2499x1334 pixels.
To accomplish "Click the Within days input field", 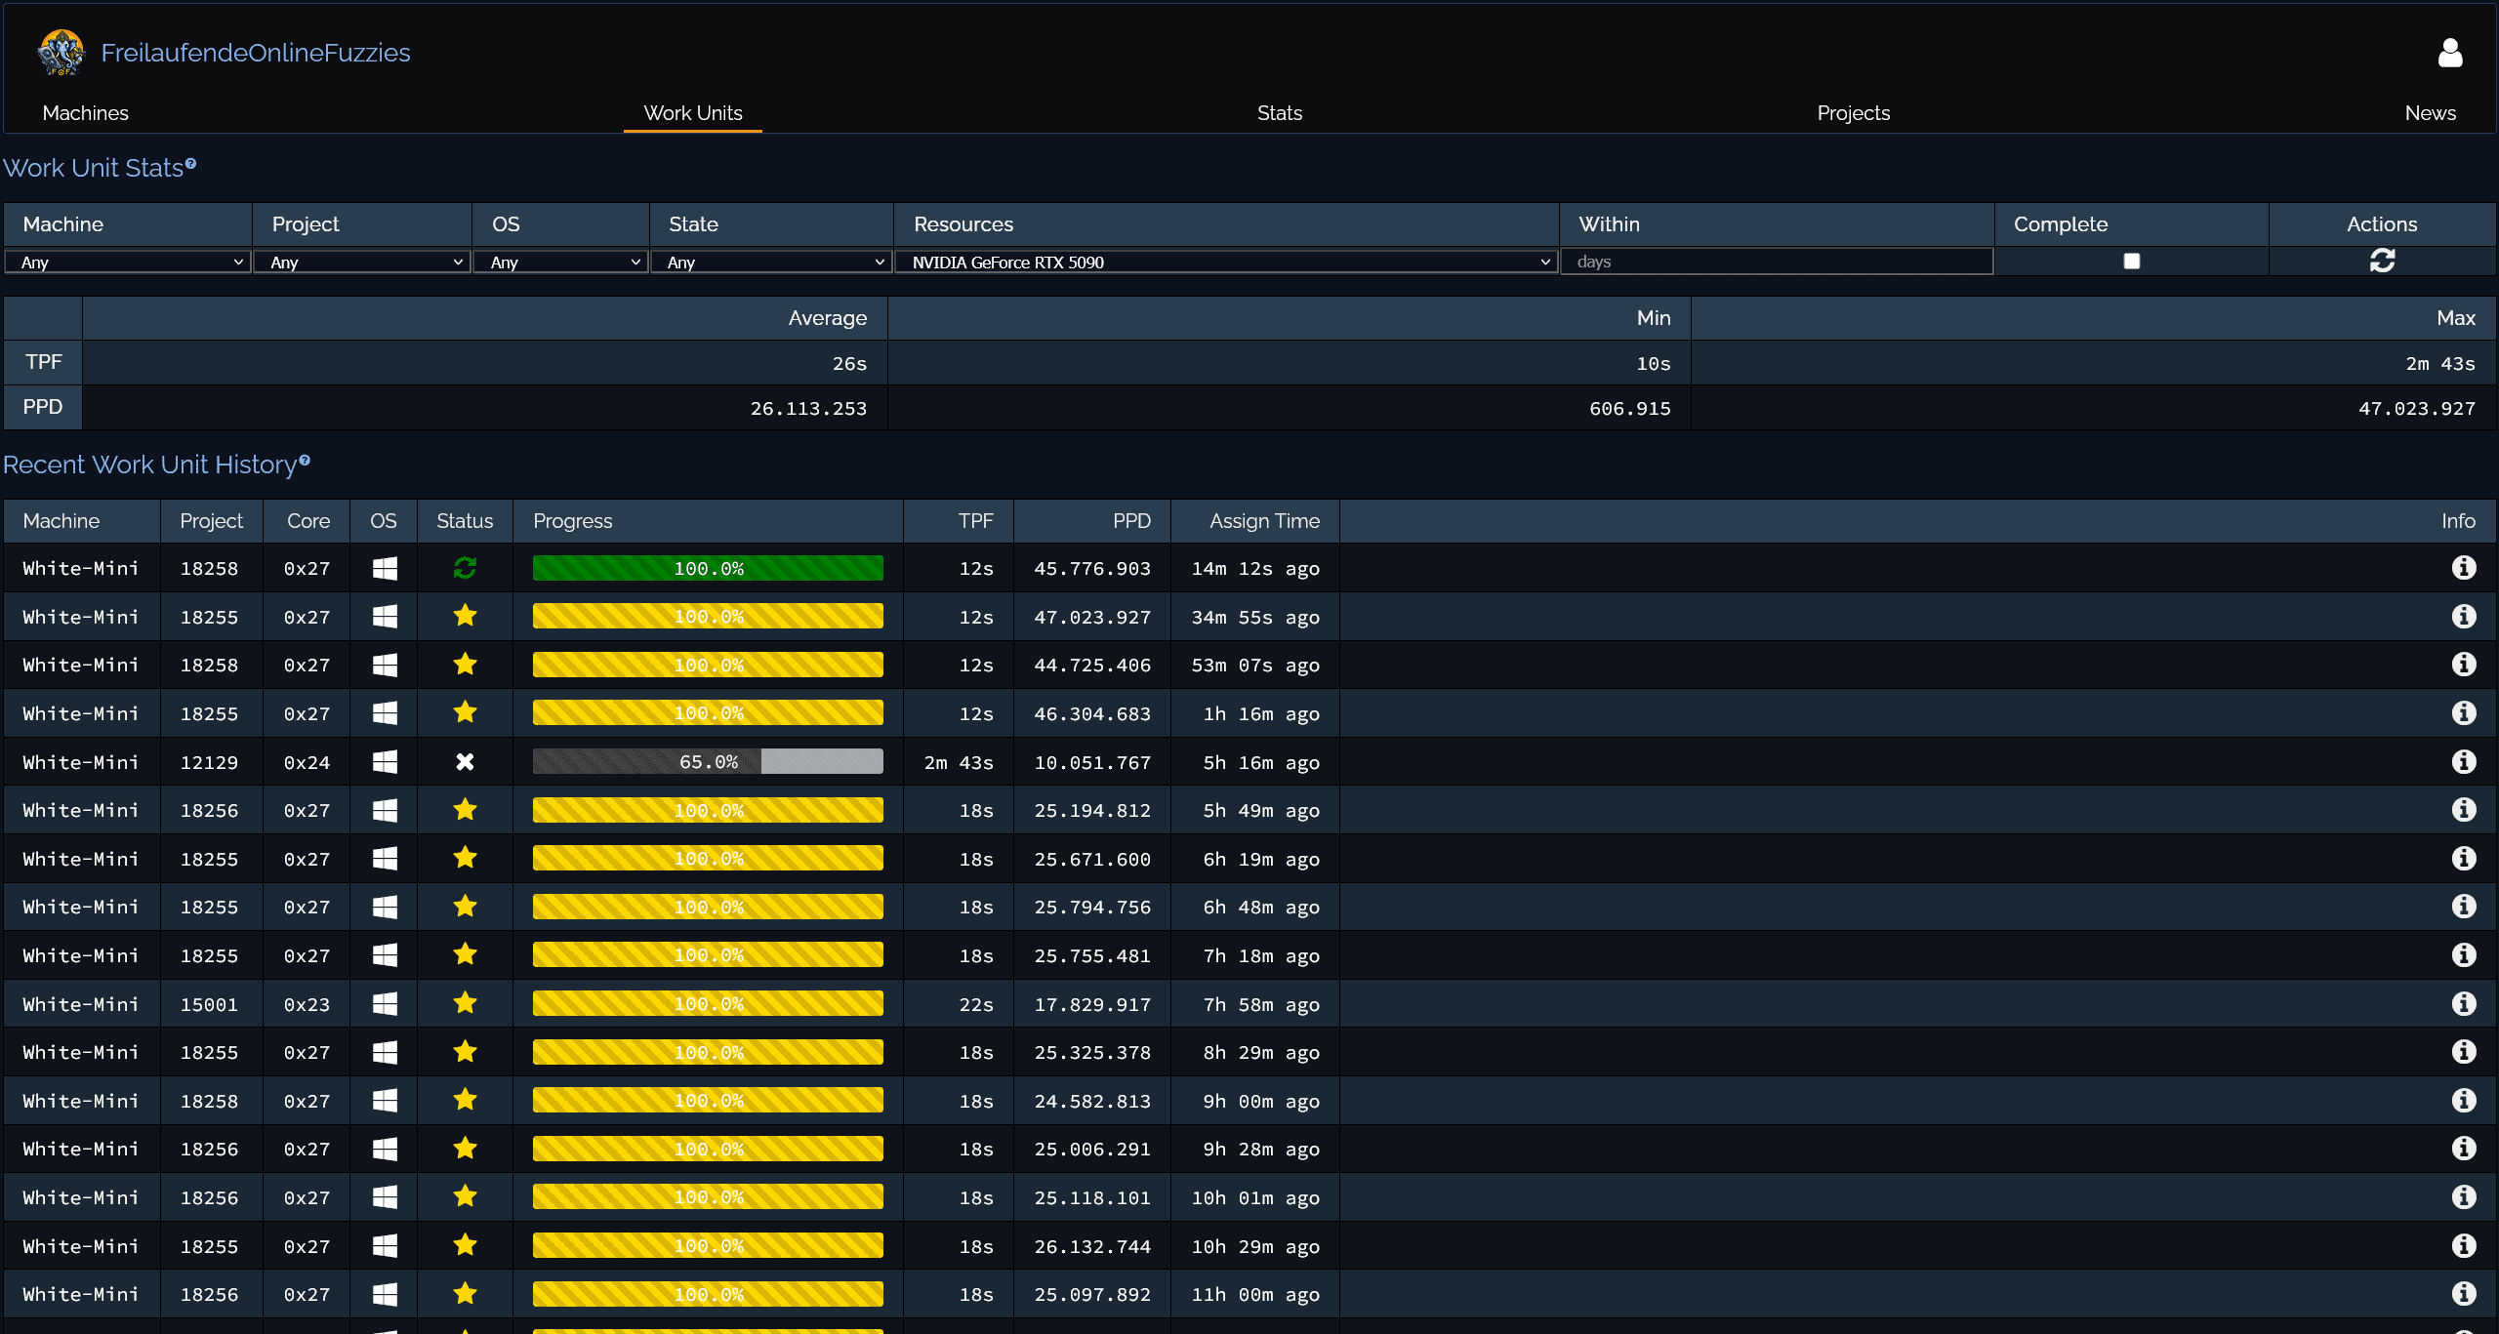I will [x=1776, y=262].
